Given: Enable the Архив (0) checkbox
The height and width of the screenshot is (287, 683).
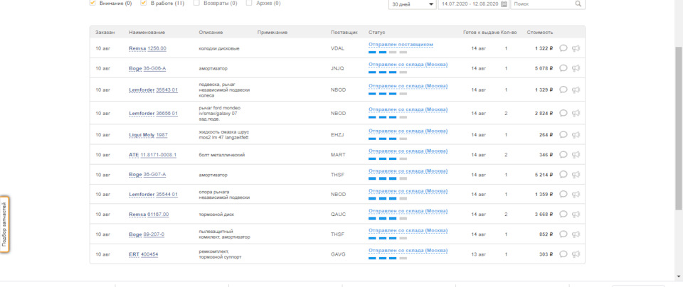Looking at the screenshot, I should (249, 3).
